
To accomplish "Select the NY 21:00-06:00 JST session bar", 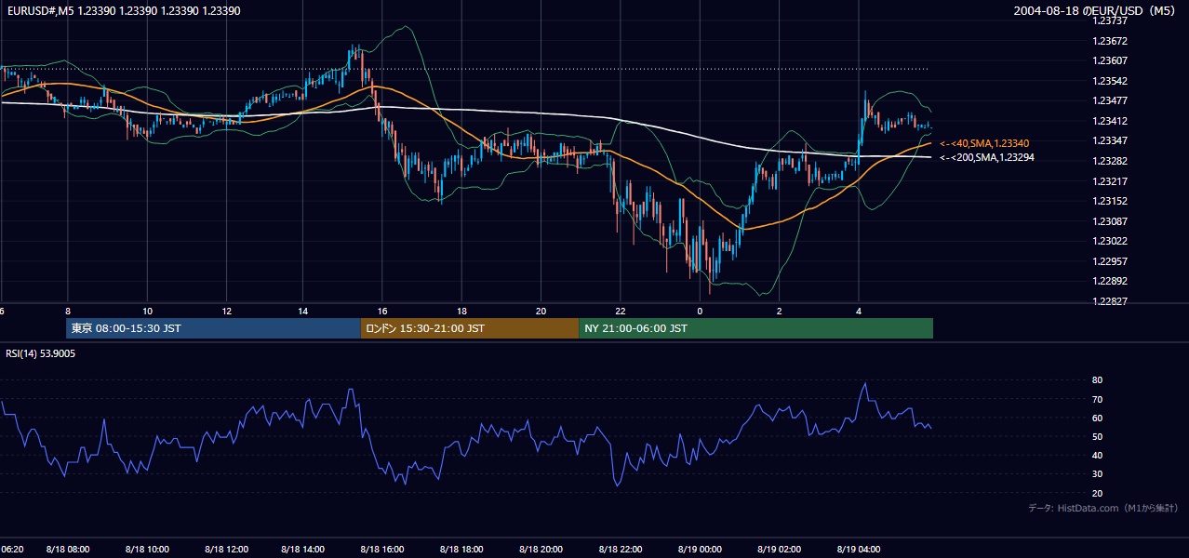I will 755,328.
